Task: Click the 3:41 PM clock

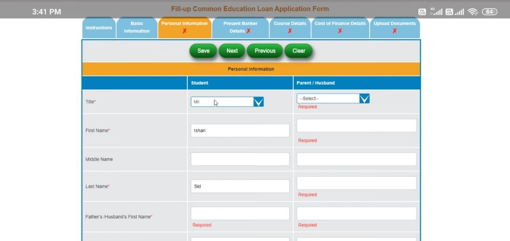Action: pyautogui.click(x=47, y=12)
